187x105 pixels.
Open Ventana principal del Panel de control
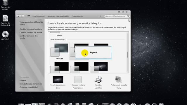31,23
